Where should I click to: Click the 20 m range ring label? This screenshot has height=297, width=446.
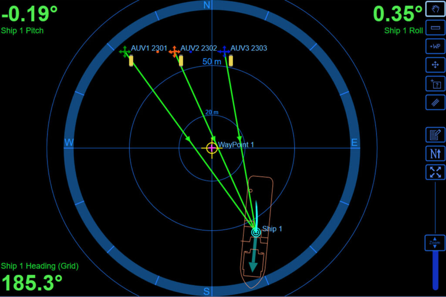pyautogui.click(x=212, y=113)
